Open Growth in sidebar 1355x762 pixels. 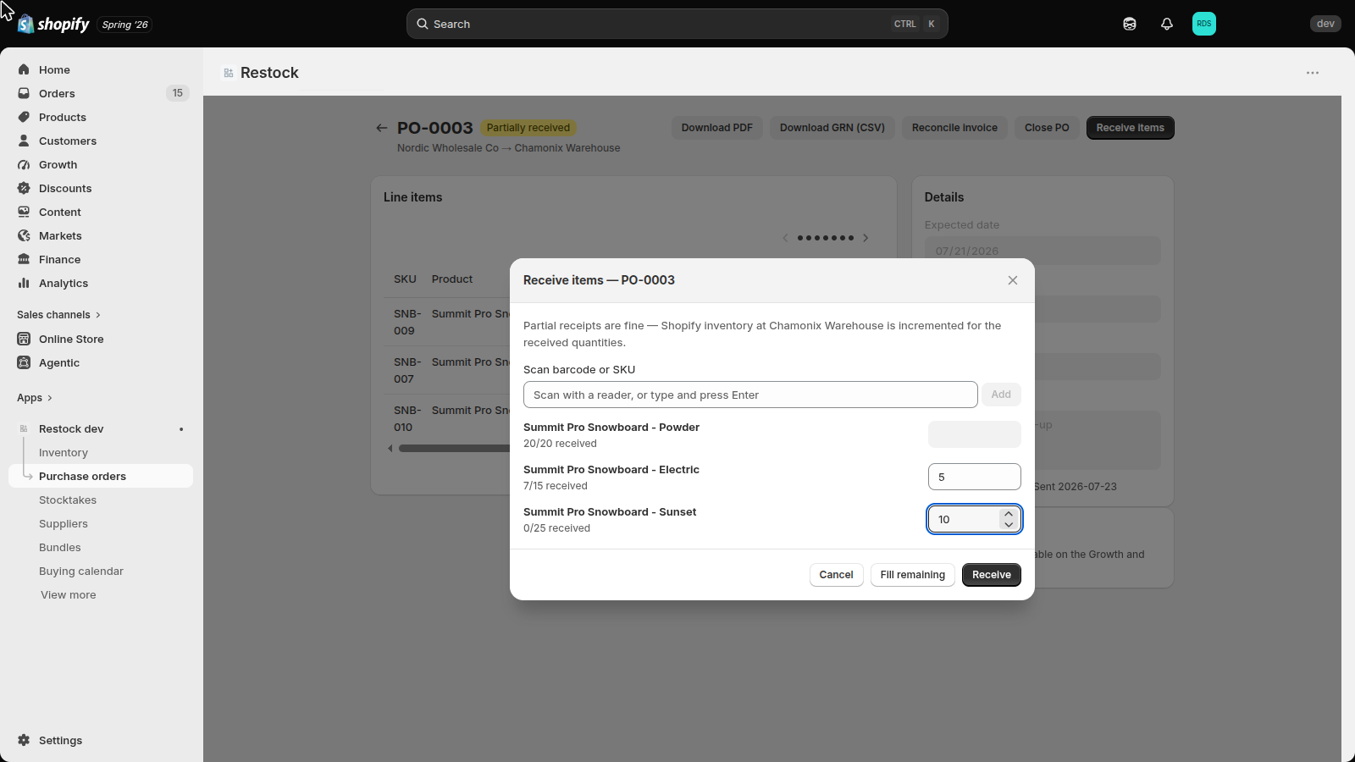[x=101, y=164]
